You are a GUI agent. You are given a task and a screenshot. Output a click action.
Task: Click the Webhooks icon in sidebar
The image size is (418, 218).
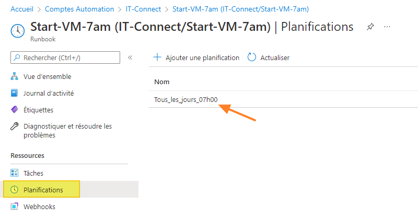[x=15, y=206]
